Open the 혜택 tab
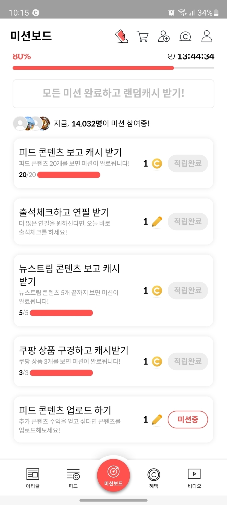Image resolution: width=227 pixels, height=505 pixels. pyautogui.click(x=154, y=478)
